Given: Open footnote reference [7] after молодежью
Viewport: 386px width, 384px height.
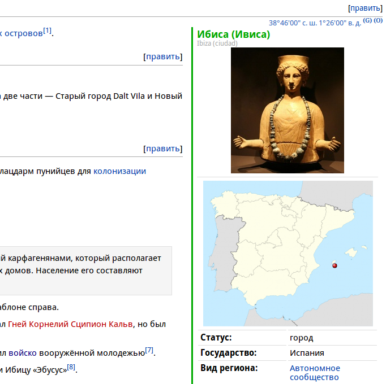Looking at the screenshot, I should (149, 350).
